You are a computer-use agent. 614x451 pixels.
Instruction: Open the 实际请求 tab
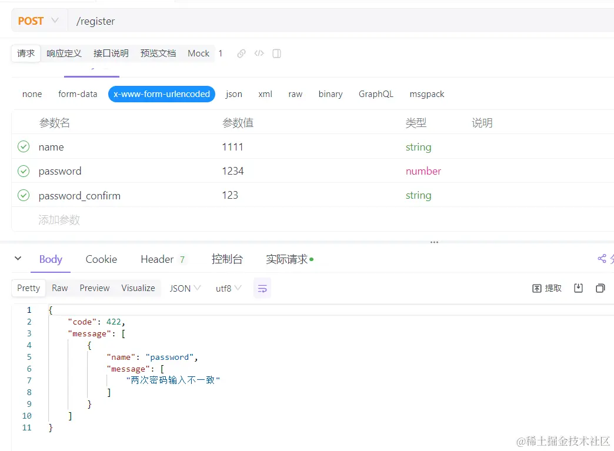click(290, 259)
